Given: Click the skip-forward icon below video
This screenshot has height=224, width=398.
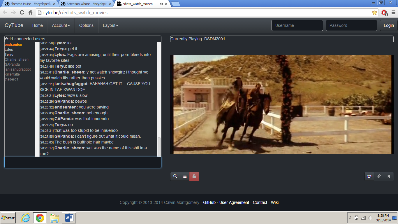Looking at the screenshot, I should pyautogui.click(x=389, y=176).
